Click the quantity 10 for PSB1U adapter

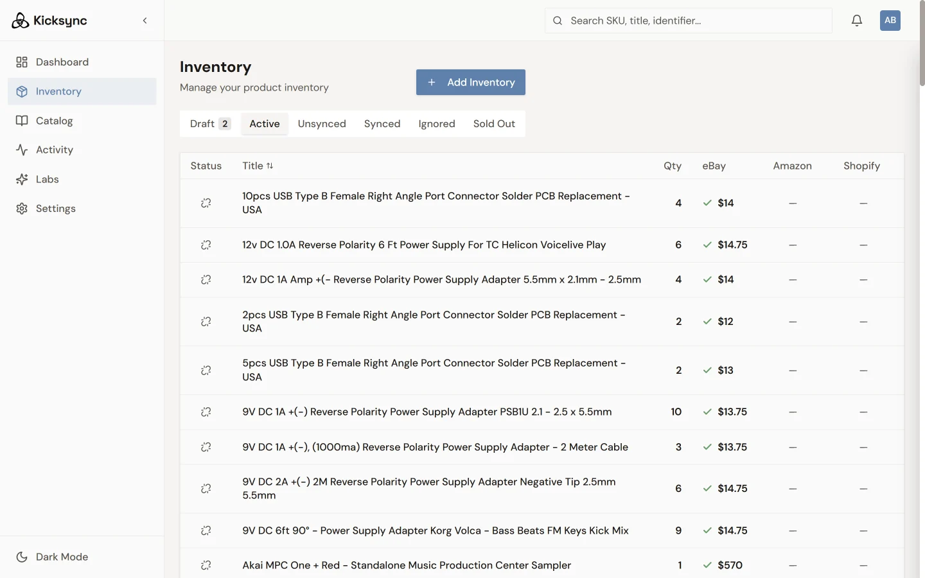coord(676,412)
